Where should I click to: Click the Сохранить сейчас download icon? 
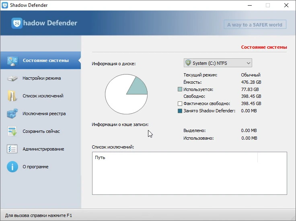tap(12, 131)
